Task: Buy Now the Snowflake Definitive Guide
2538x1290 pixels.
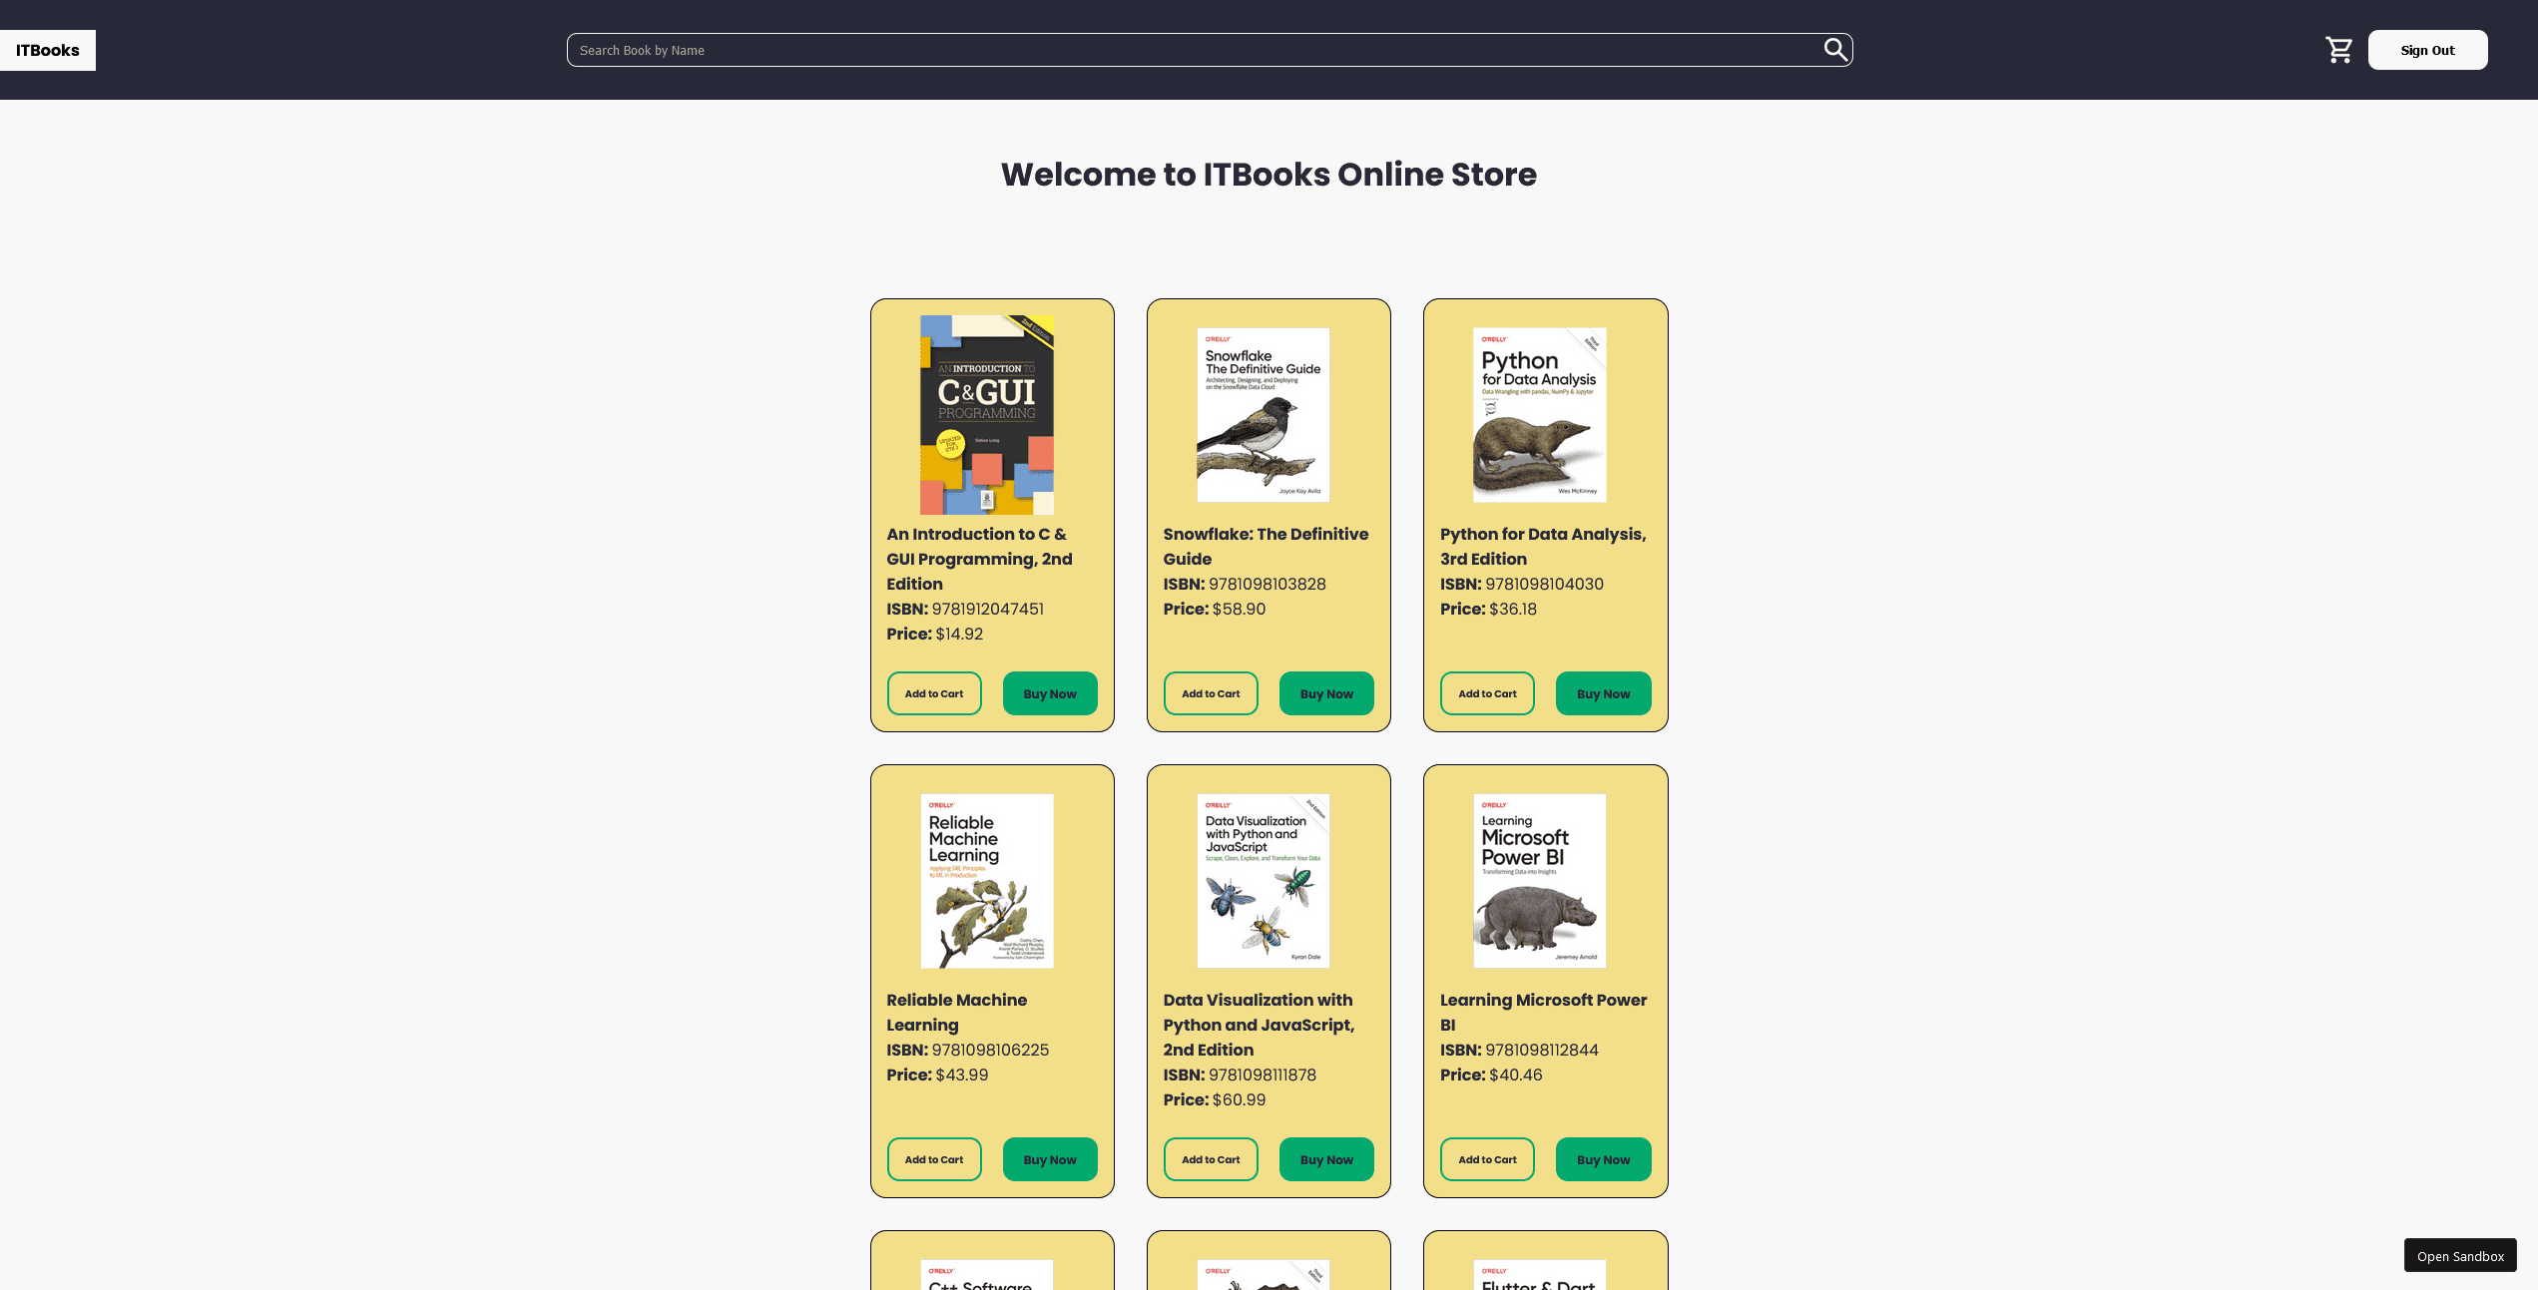Action: tap(1326, 693)
